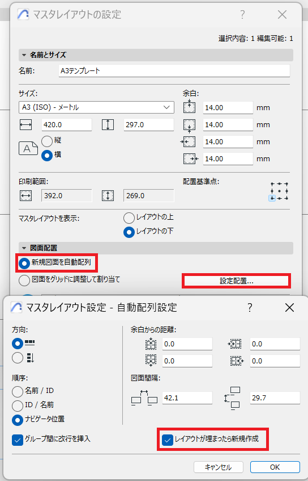The width and height of the screenshot is (308, 481).
Task: Click the キャンセル button
Action: [x=219, y=467]
